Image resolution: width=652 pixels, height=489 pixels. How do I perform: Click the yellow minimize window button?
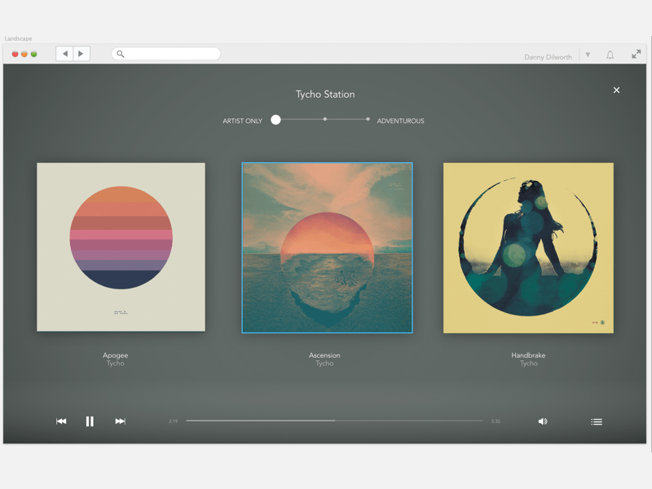(24, 54)
